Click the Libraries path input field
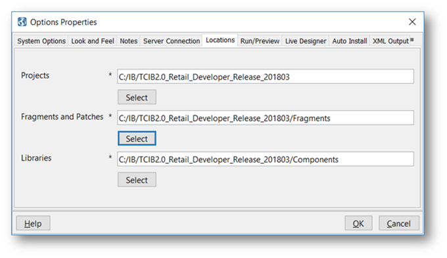Image resolution: width=447 pixels, height=258 pixels. [x=266, y=159]
